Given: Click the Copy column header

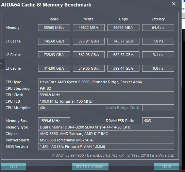Looking at the screenshot, I should (x=123, y=19).
